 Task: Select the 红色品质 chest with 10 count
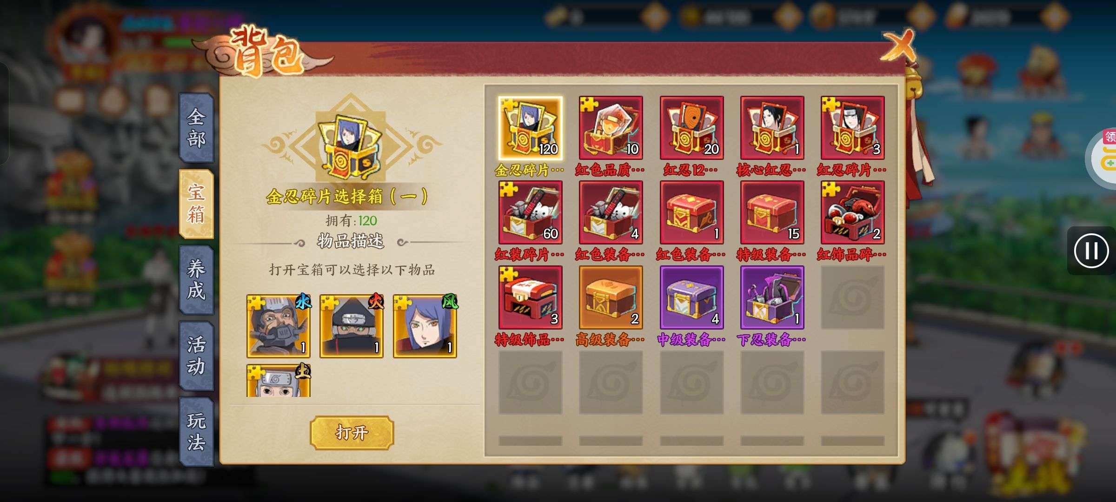[x=611, y=128]
